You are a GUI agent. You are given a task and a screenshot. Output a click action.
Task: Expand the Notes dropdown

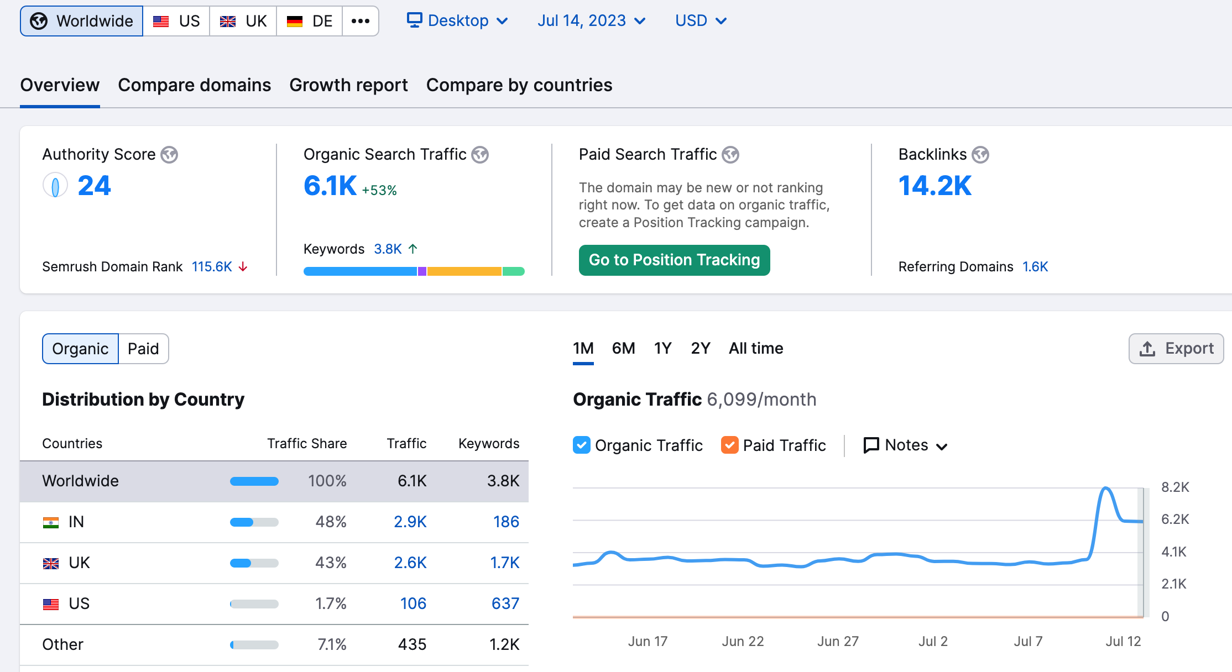906,445
